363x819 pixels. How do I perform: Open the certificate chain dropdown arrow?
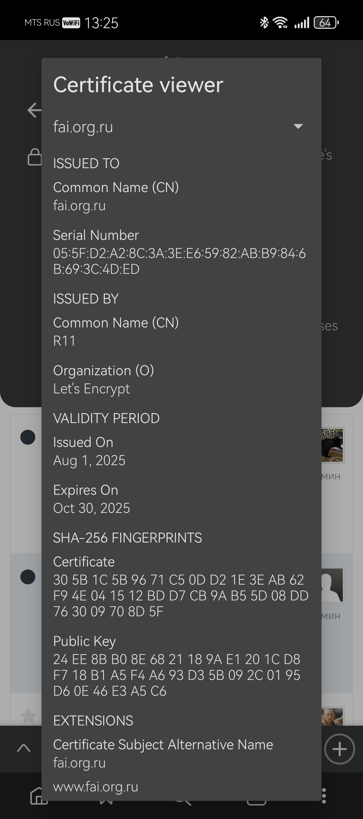(x=298, y=126)
